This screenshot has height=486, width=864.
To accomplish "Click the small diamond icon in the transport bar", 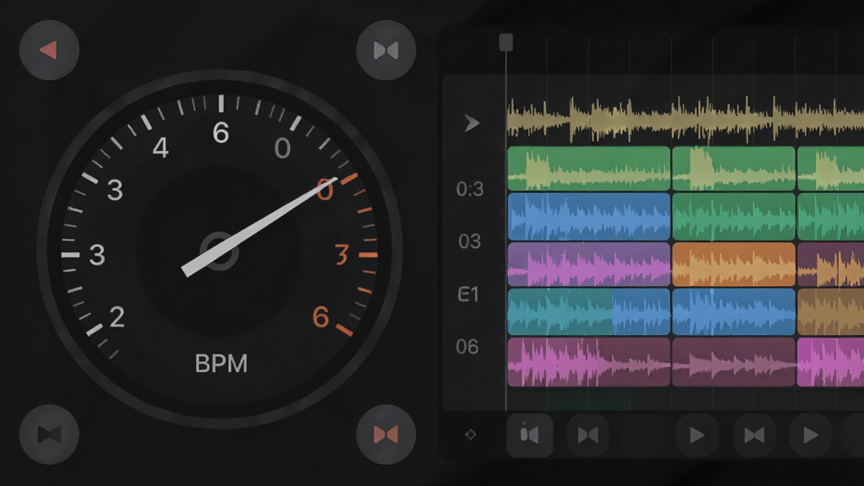I will [x=471, y=435].
